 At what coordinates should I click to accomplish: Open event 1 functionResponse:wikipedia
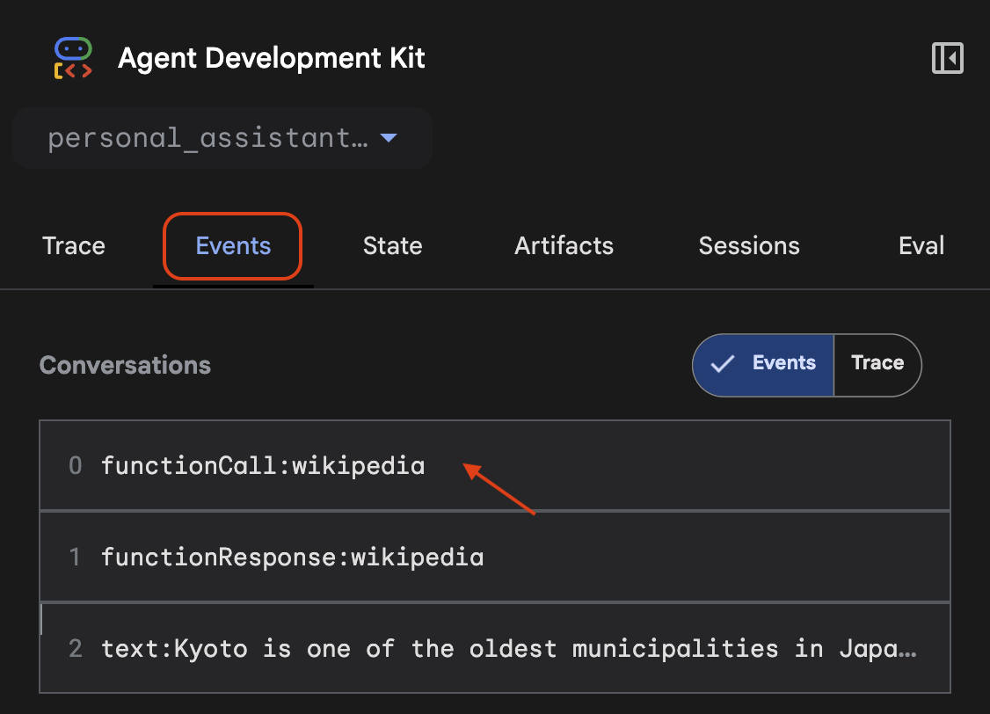[292, 557]
